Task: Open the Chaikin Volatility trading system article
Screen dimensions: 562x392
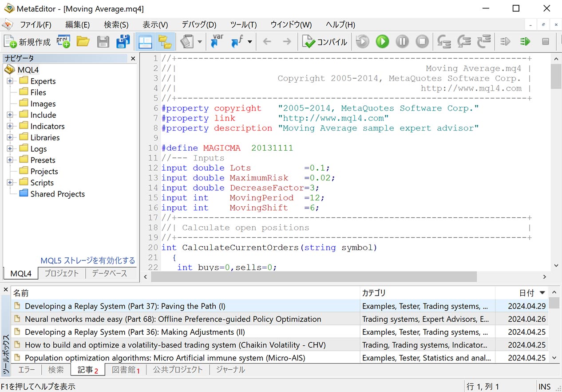Action: pos(175,345)
